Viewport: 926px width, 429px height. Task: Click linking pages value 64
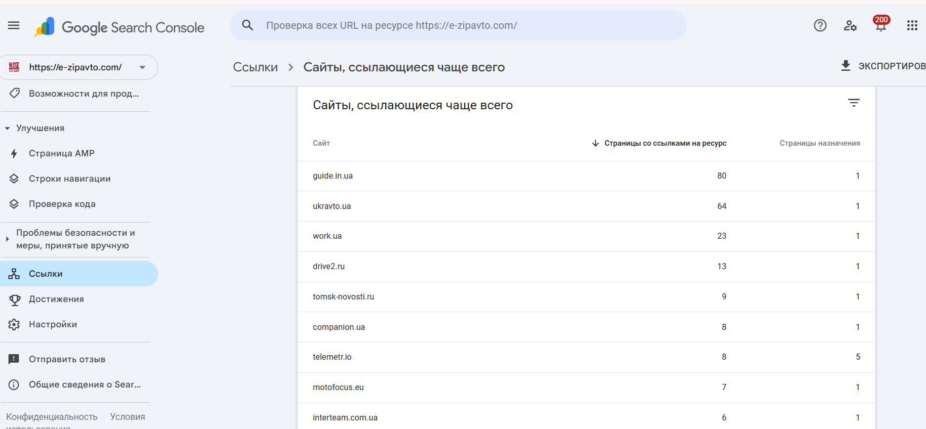pyautogui.click(x=722, y=206)
